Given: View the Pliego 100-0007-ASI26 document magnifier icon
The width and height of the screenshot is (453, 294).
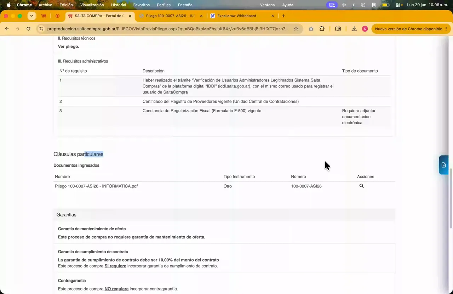Looking at the screenshot, I should point(361,186).
